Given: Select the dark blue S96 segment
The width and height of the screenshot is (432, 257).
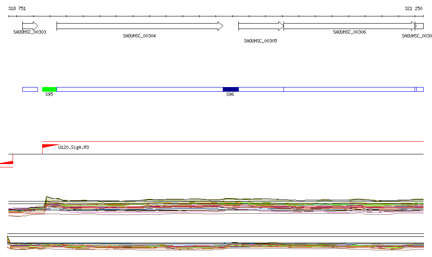Looking at the screenshot, I should pos(230,89).
